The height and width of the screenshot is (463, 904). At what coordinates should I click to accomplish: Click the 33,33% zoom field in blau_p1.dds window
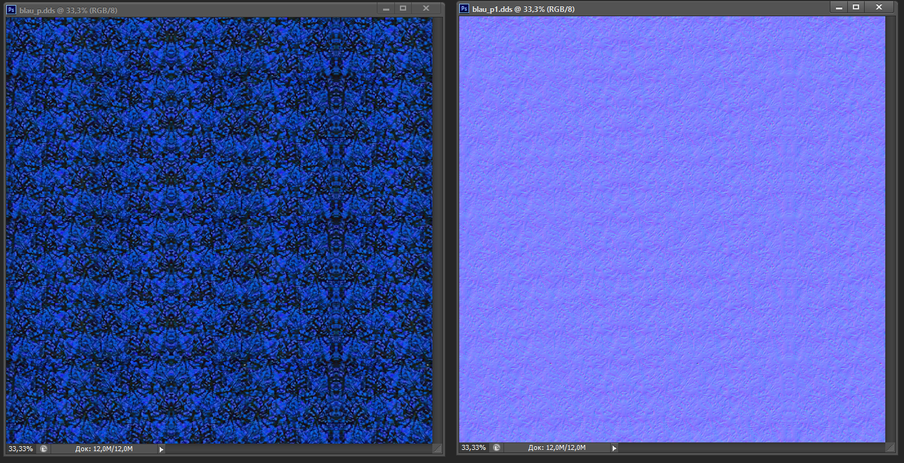(x=473, y=447)
